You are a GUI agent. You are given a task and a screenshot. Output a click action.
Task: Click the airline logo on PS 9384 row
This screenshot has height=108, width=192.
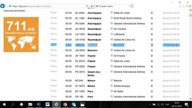tap(111, 23)
